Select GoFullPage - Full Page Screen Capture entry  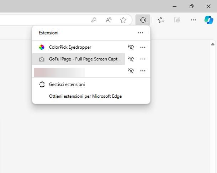[79, 59]
